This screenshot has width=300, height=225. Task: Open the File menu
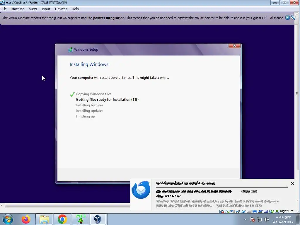click(4, 9)
